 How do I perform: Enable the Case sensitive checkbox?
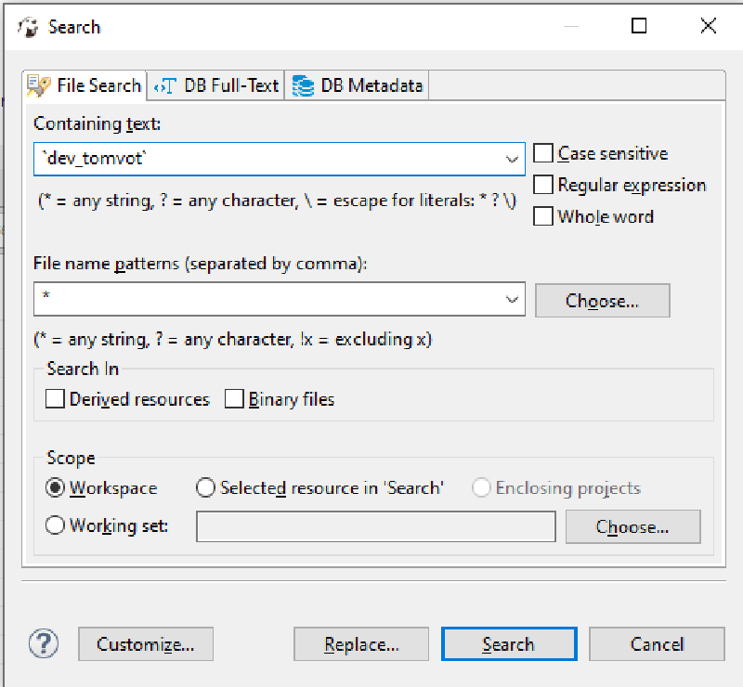(x=543, y=153)
